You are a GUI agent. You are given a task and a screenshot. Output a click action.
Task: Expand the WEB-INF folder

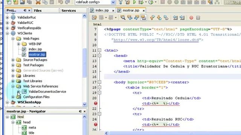click(x=18, y=44)
